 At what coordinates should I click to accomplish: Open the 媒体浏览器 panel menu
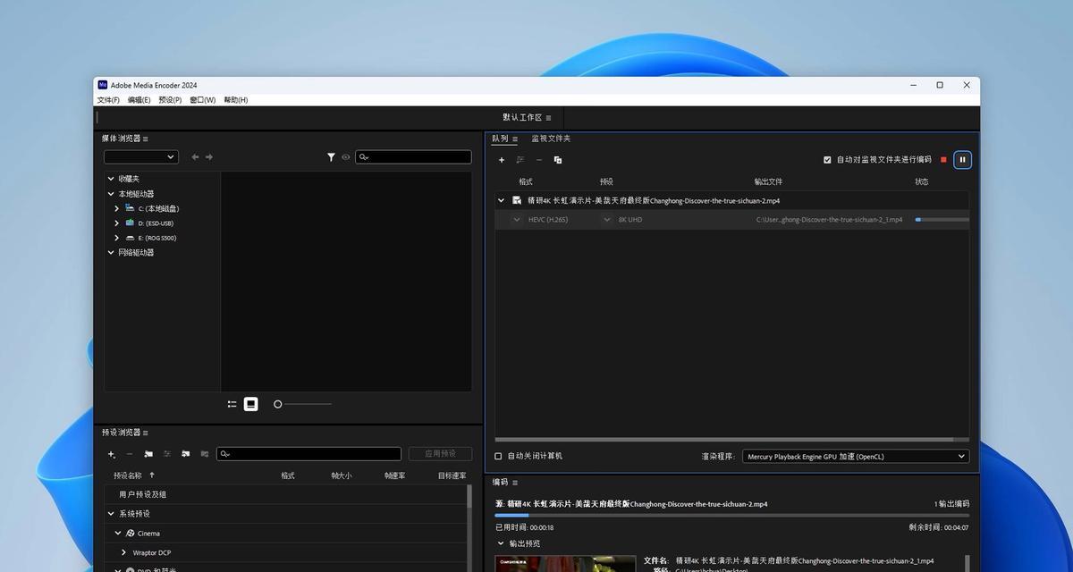[x=146, y=139]
